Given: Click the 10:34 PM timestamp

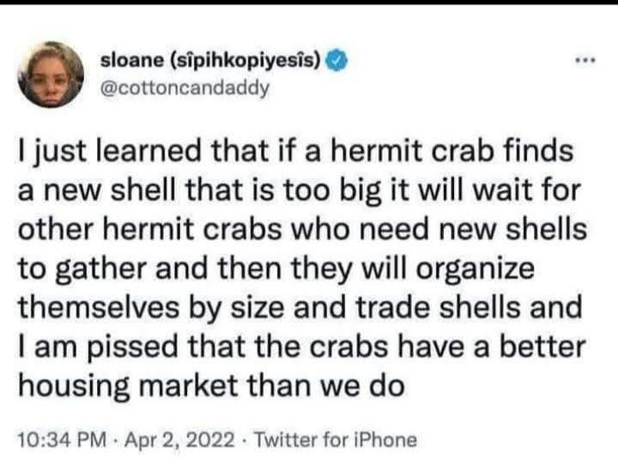Looking at the screenshot, I should tap(63, 439).
